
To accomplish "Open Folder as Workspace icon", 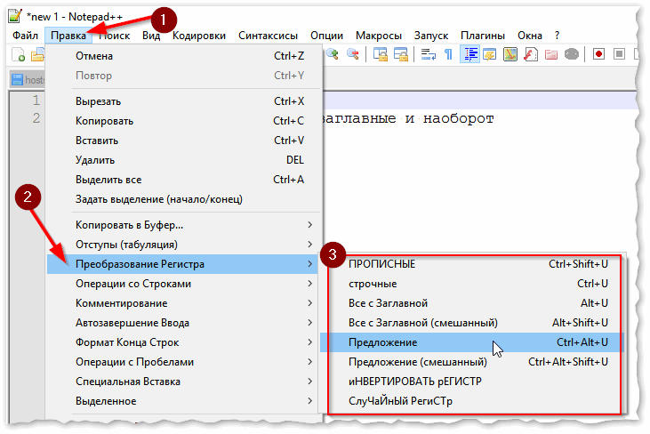I will [551, 54].
